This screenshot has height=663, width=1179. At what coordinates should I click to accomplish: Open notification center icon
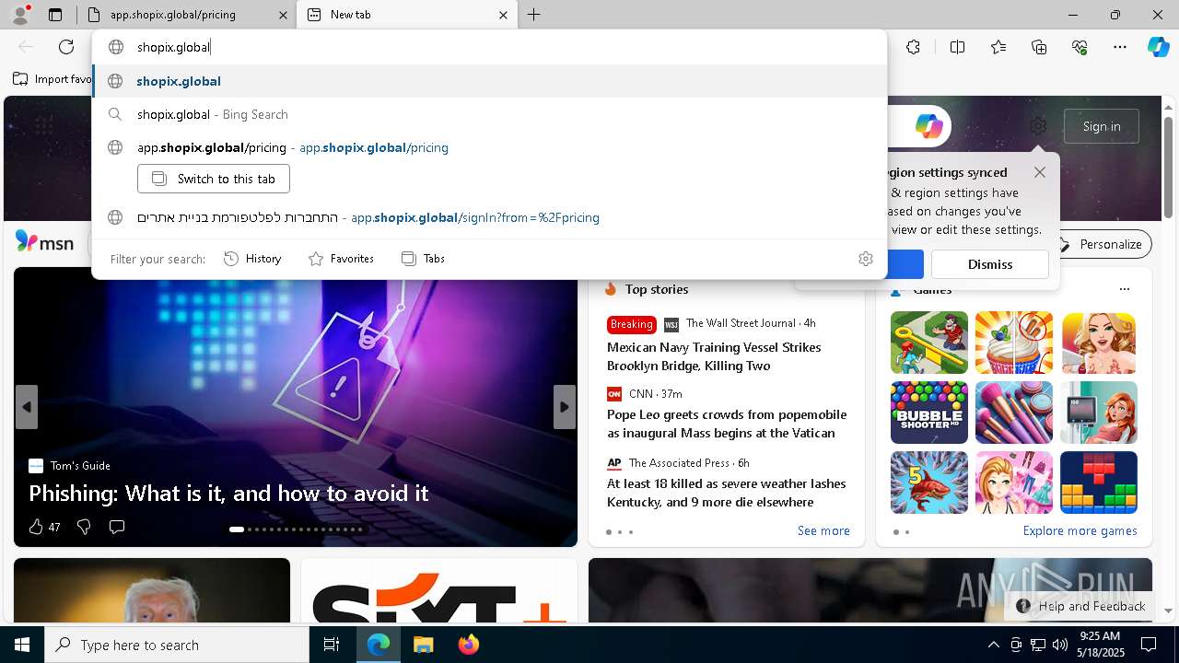click(x=1149, y=645)
